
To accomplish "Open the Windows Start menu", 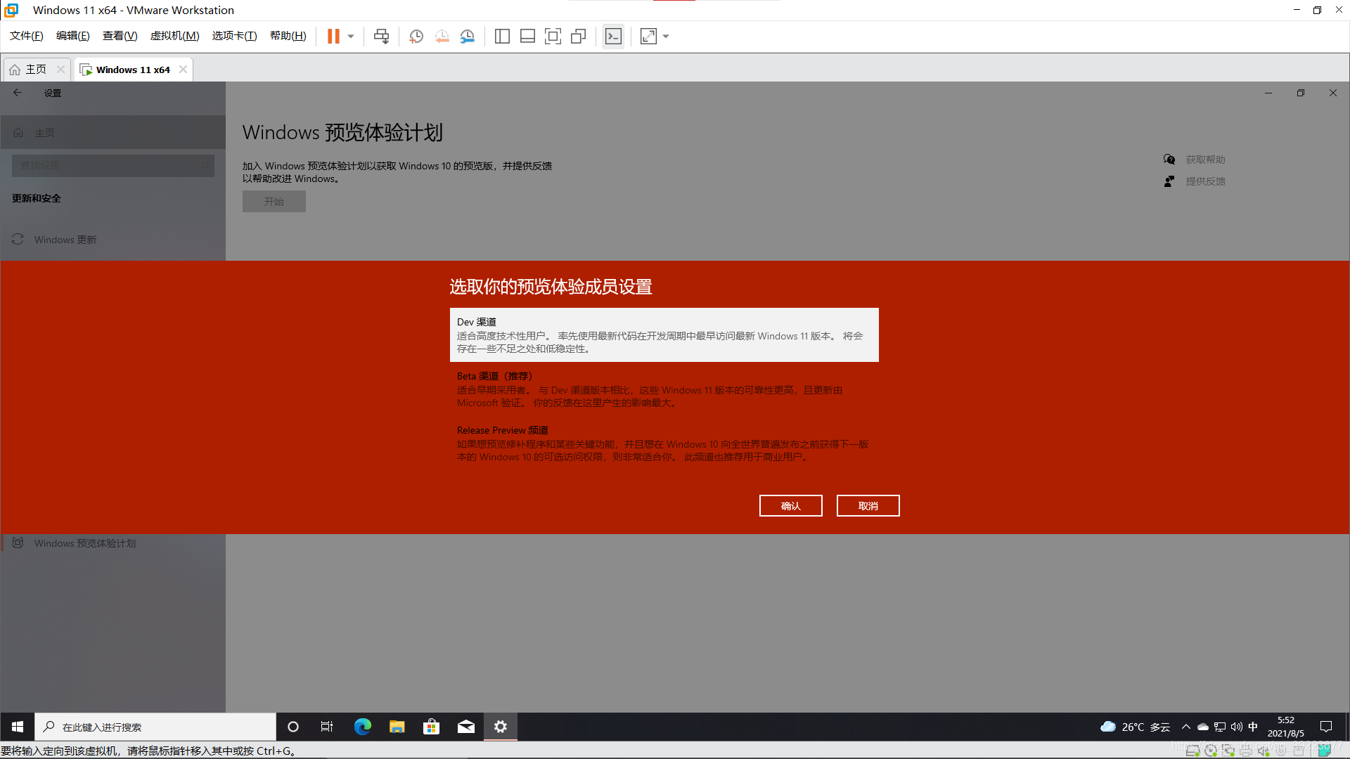I will click(18, 727).
